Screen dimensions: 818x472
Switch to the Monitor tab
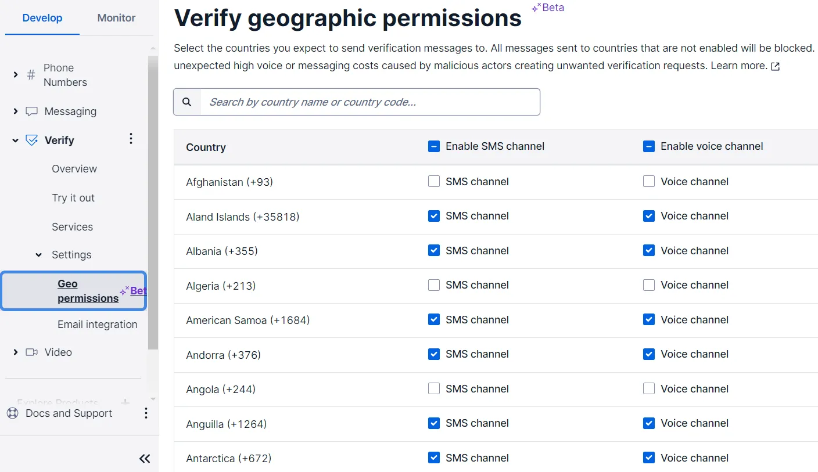click(x=116, y=18)
